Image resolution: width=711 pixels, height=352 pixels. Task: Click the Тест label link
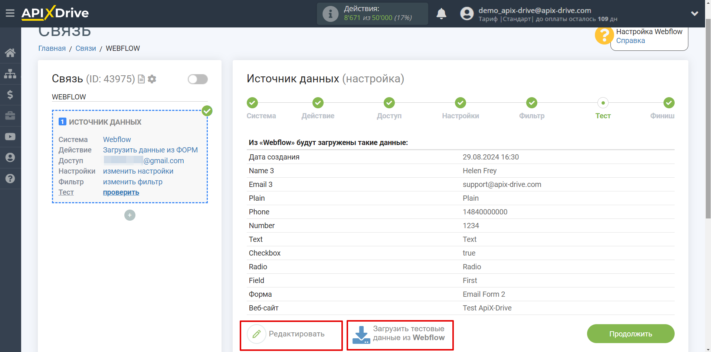66,192
